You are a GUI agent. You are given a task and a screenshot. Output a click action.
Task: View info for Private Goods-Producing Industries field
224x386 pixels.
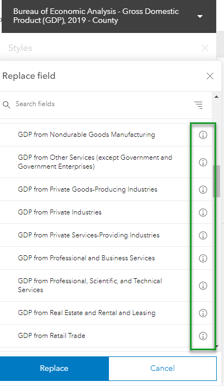[203, 189]
